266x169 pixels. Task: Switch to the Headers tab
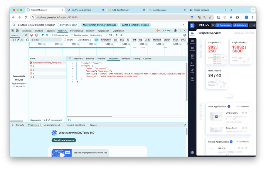click(x=78, y=59)
